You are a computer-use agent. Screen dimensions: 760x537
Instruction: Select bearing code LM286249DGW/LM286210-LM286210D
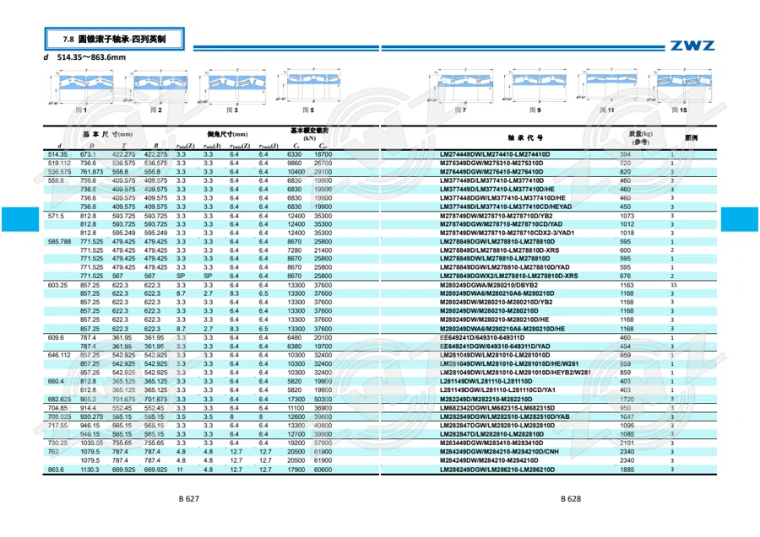pos(497,470)
